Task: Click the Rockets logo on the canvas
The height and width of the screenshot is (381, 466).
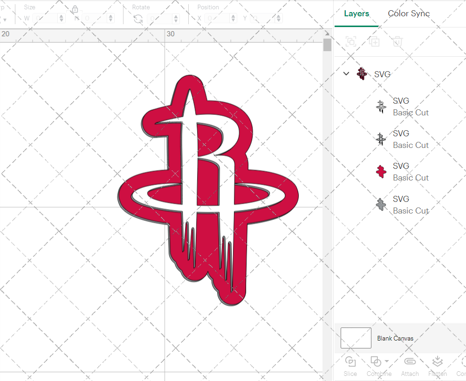Action: click(x=208, y=191)
